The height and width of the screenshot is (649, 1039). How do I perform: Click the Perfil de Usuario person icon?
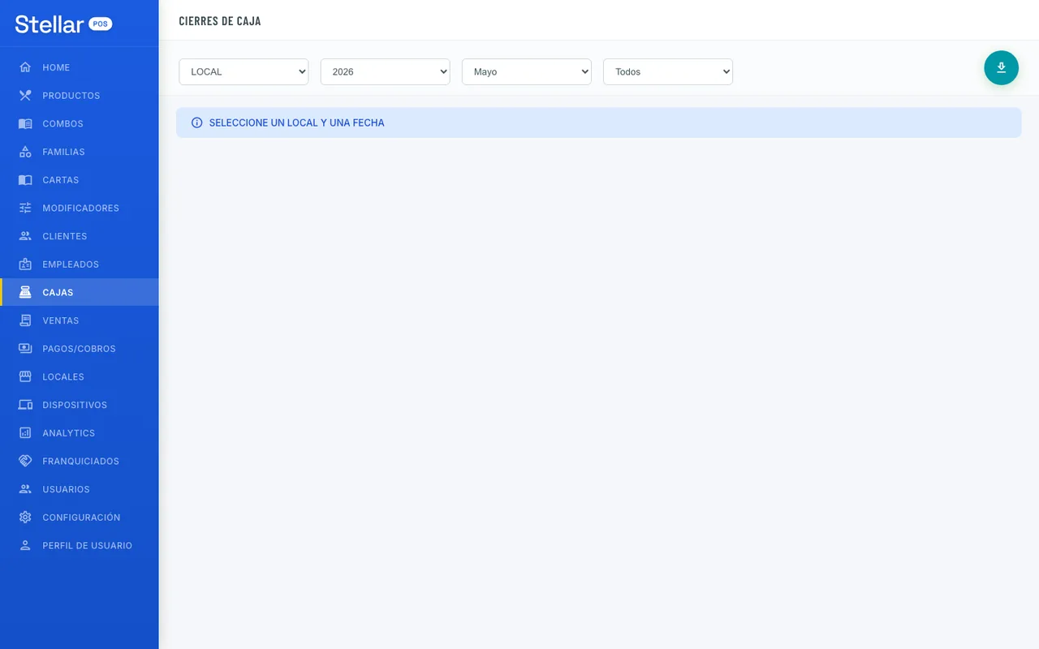25,545
